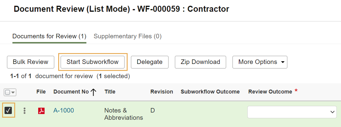Screen dimensions: 341x127
Task: Click the sort arrow beside Document No
Action: [93, 92]
